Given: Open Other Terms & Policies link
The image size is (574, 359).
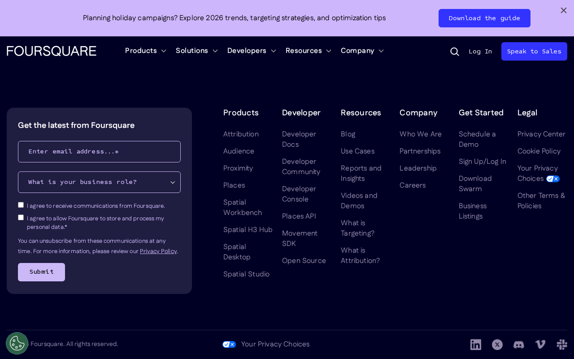Looking at the screenshot, I should pos(541,201).
